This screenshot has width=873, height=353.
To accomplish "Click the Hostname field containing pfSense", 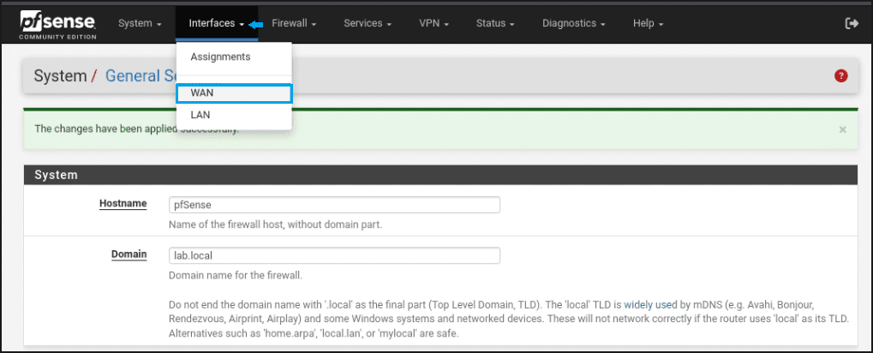I will 334,204.
